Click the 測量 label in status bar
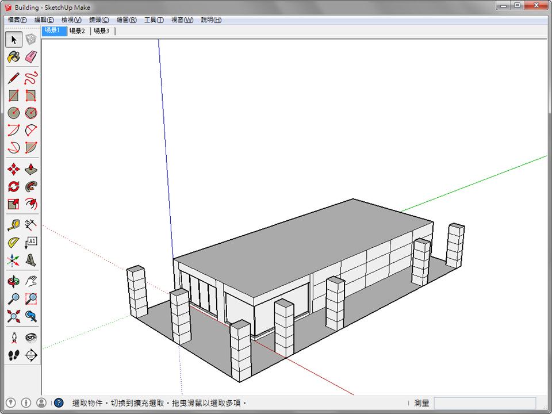The height and width of the screenshot is (414, 552). click(421, 403)
